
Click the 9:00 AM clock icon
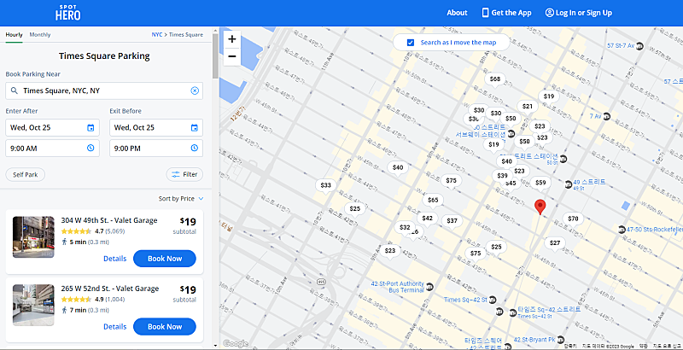pyautogui.click(x=90, y=148)
